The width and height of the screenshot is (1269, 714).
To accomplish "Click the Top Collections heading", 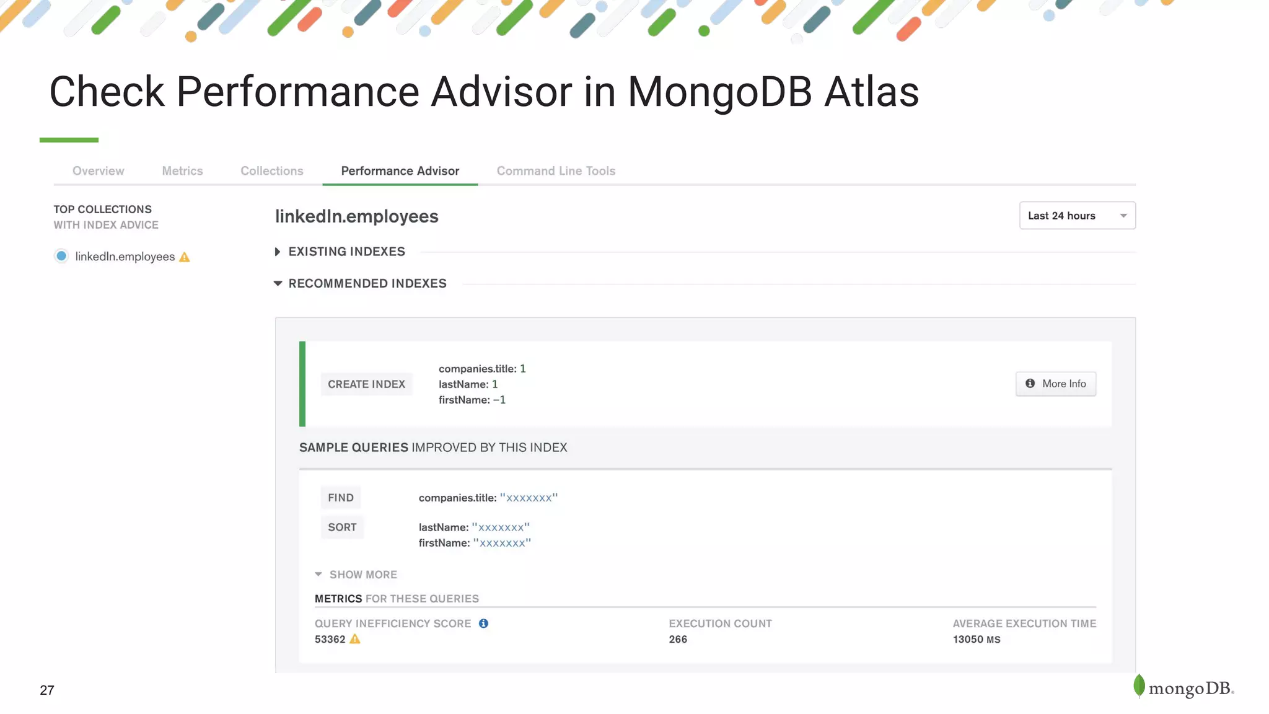I will 102,209.
